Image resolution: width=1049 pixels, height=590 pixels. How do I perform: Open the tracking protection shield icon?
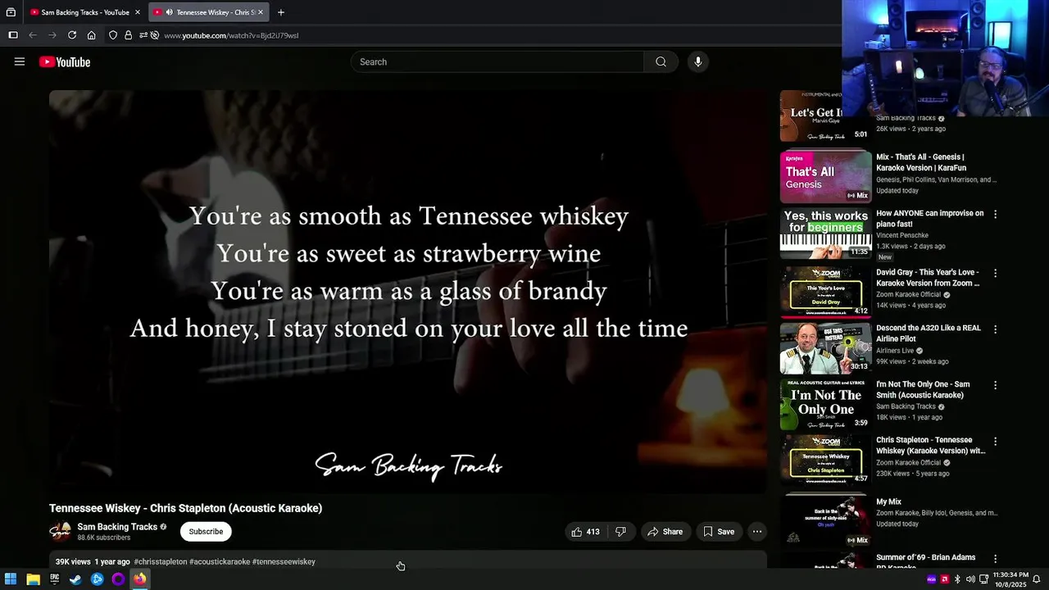coord(113,35)
